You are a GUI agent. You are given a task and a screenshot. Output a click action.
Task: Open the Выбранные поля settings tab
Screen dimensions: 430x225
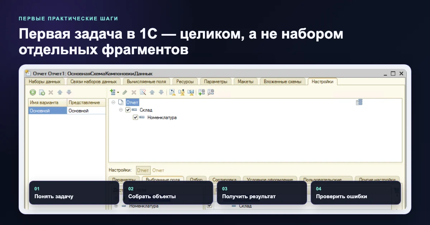[163, 179]
